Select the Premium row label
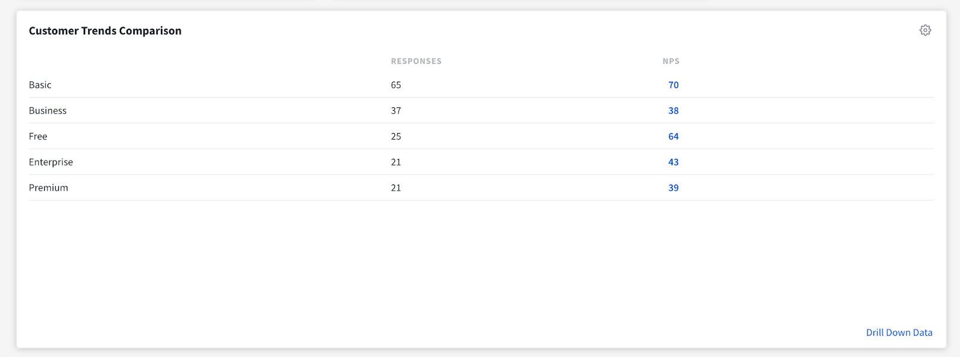This screenshot has height=357, width=960. [49, 188]
